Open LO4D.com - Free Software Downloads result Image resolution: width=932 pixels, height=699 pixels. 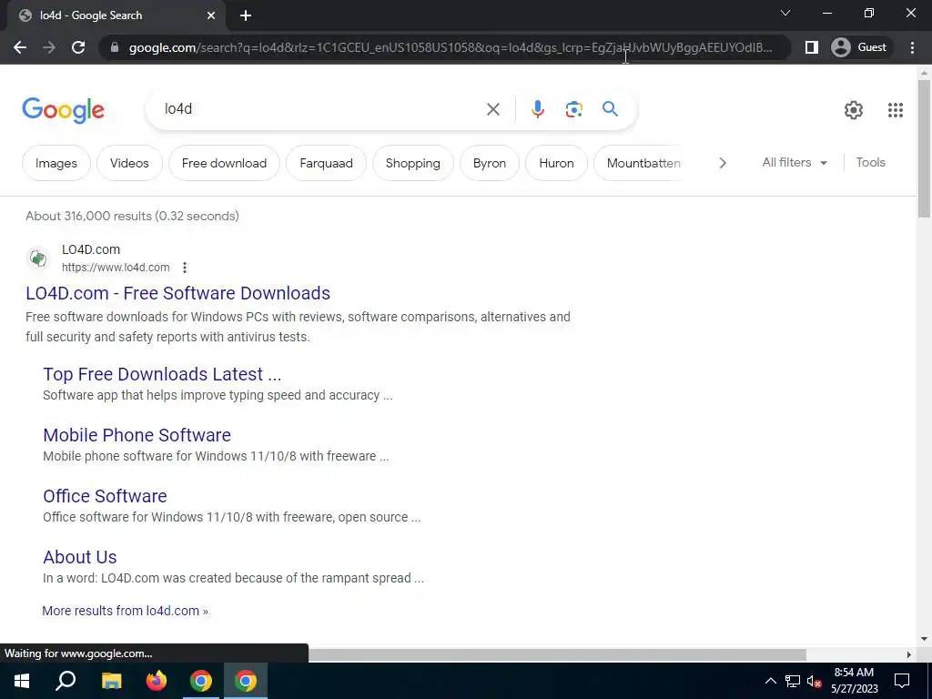177,293
